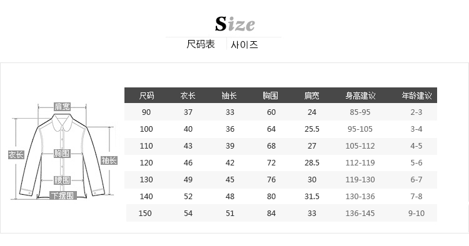Click the Size logo title
The height and width of the screenshot is (246, 469).
coord(235,24)
